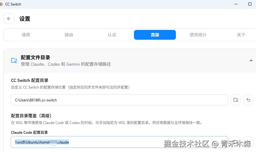The image size is (256, 153).
Task: Switch to the 路由 tab
Action: point(69,35)
